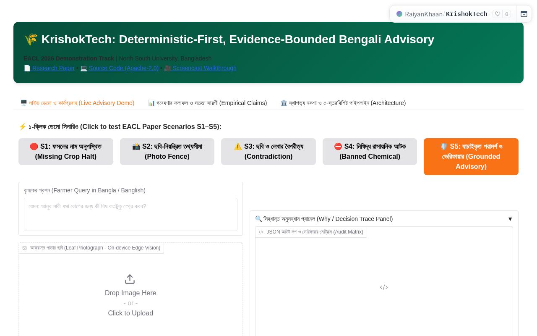Screen dimensions: 537x336
Task: Open the KrishokTech space name link
Action: pyautogui.click(x=467, y=14)
